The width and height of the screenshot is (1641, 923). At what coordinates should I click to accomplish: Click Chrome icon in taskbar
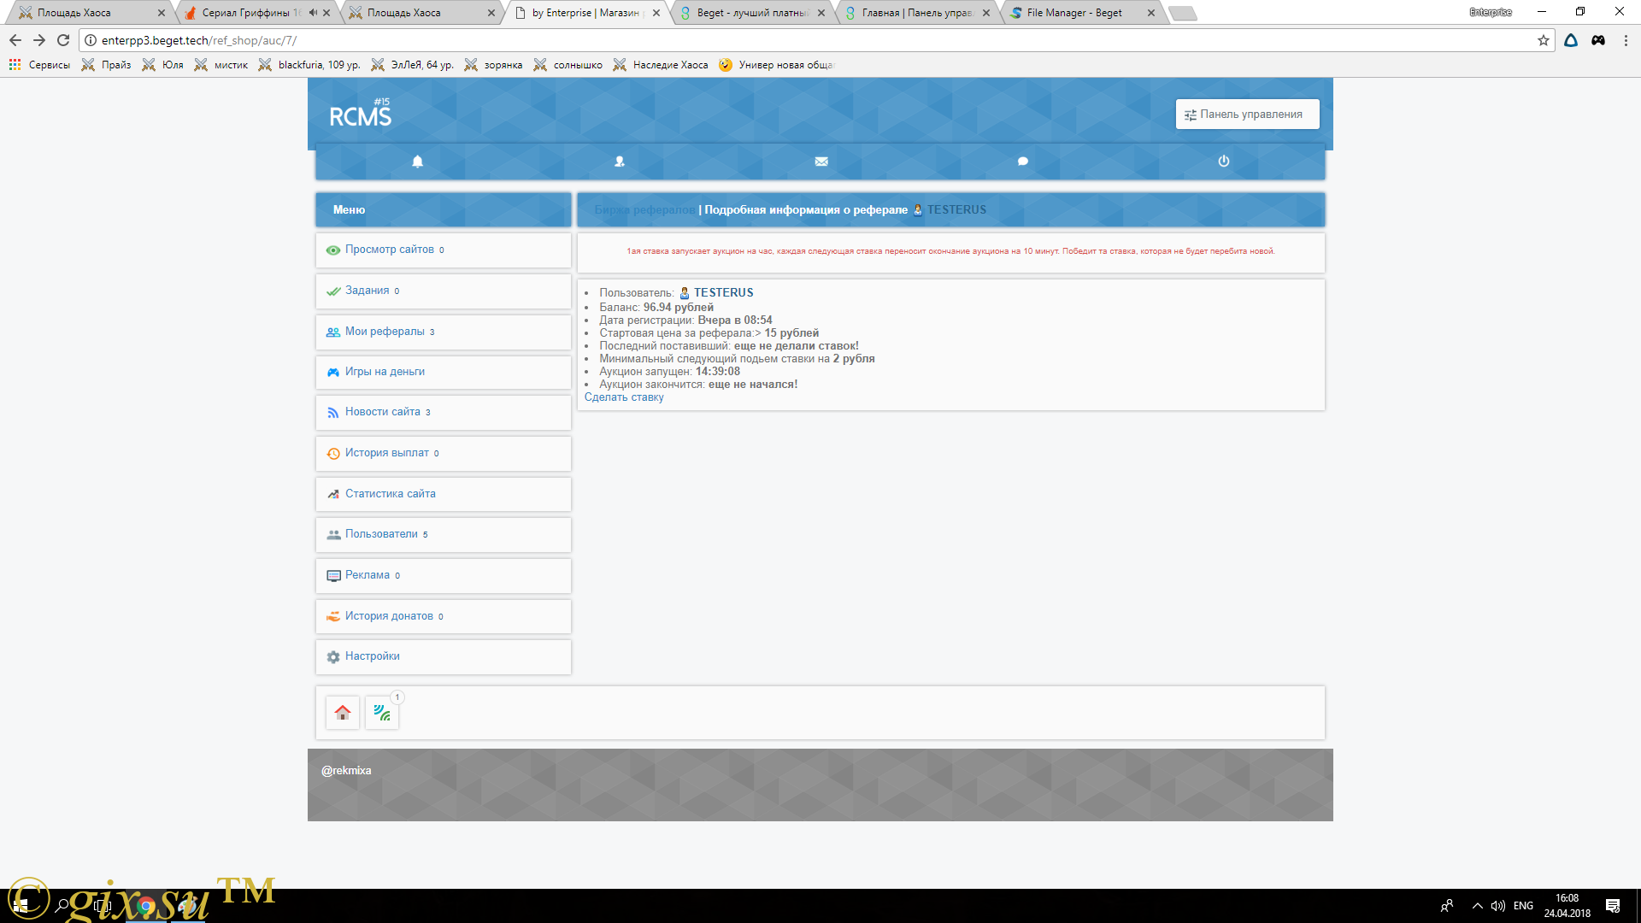[146, 906]
